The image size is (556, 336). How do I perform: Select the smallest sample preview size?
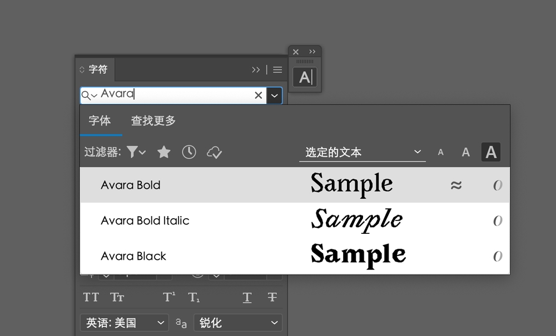point(441,152)
